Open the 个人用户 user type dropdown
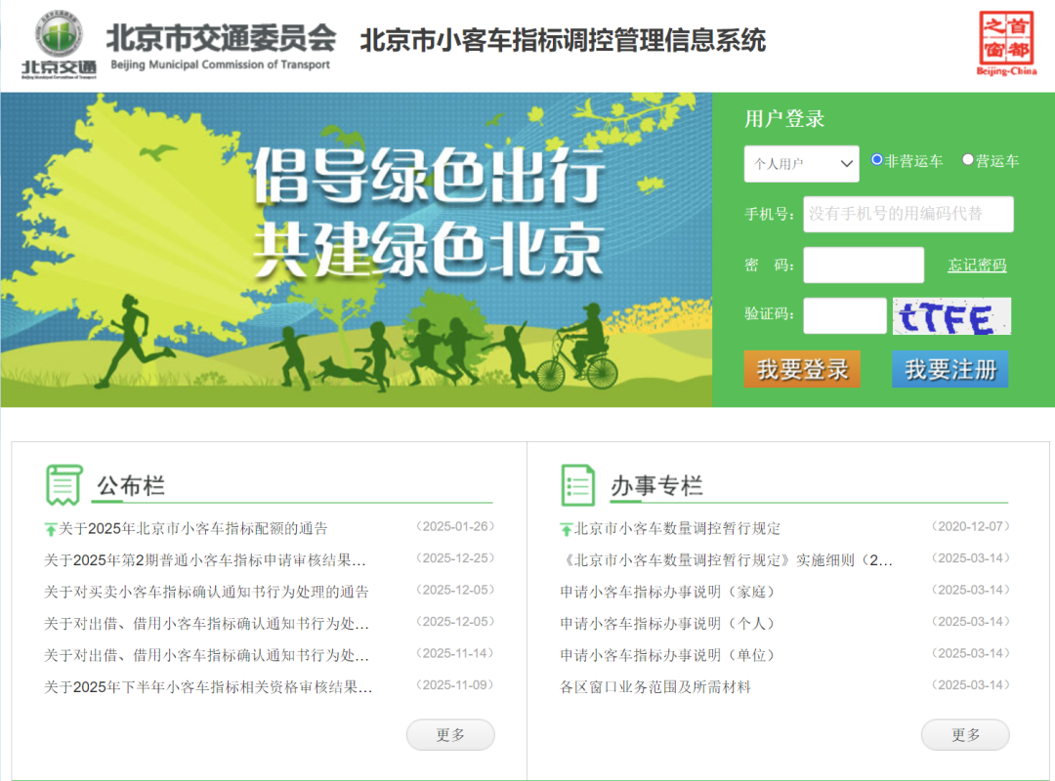 click(x=801, y=163)
